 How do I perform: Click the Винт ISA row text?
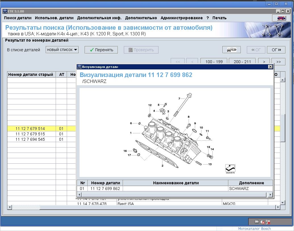click(x=126, y=204)
